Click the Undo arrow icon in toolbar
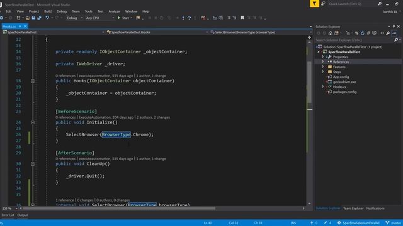The width and height of the screenshot is (403, 226). [47, 18]
